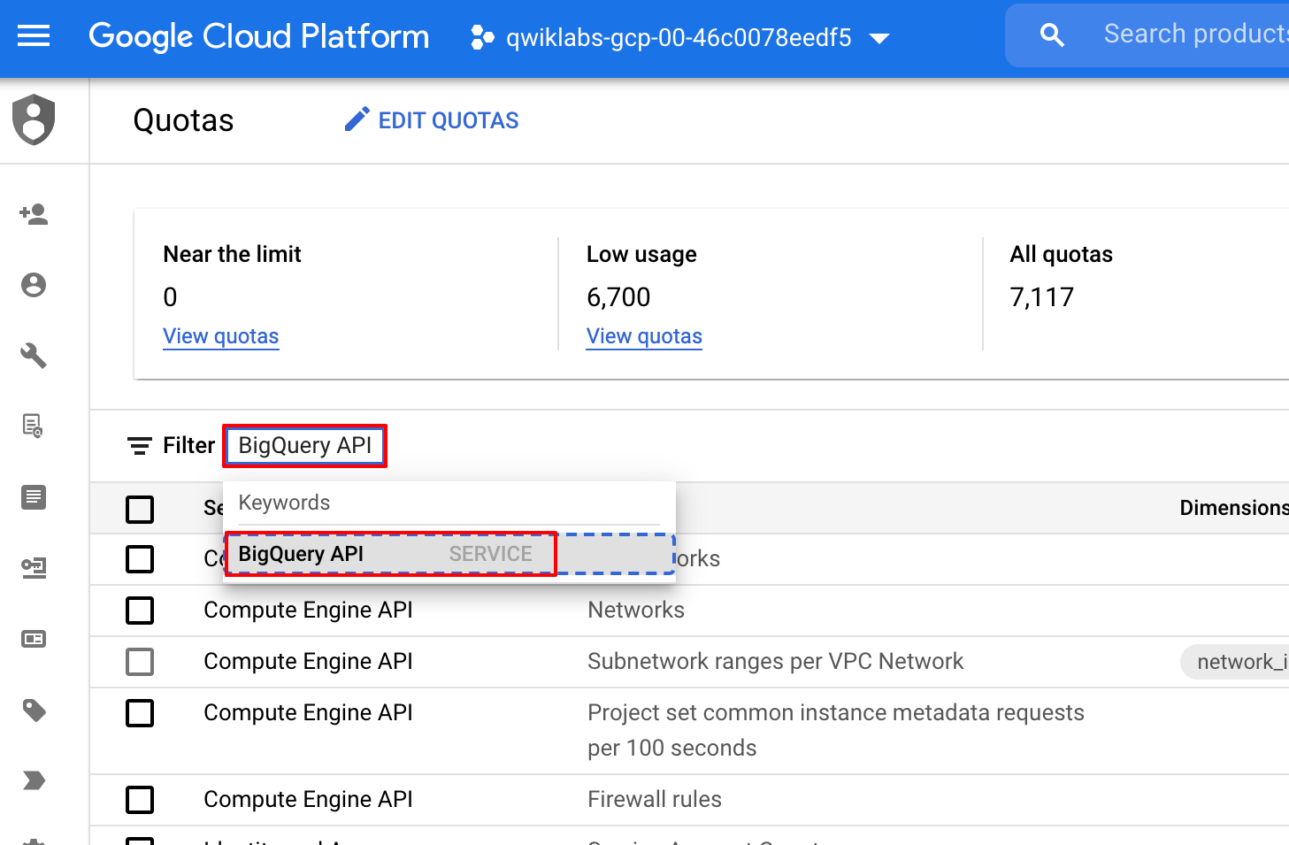Click the Filter lines icon
Image resolution: width=1289 pixels, height=845 pixels.
coord(139,446)
